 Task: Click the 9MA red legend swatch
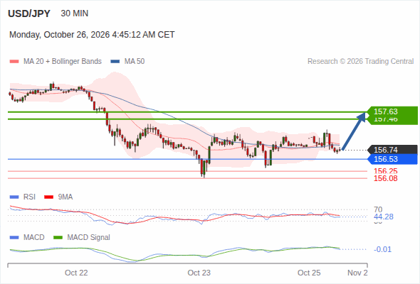[x=48, y=197]
